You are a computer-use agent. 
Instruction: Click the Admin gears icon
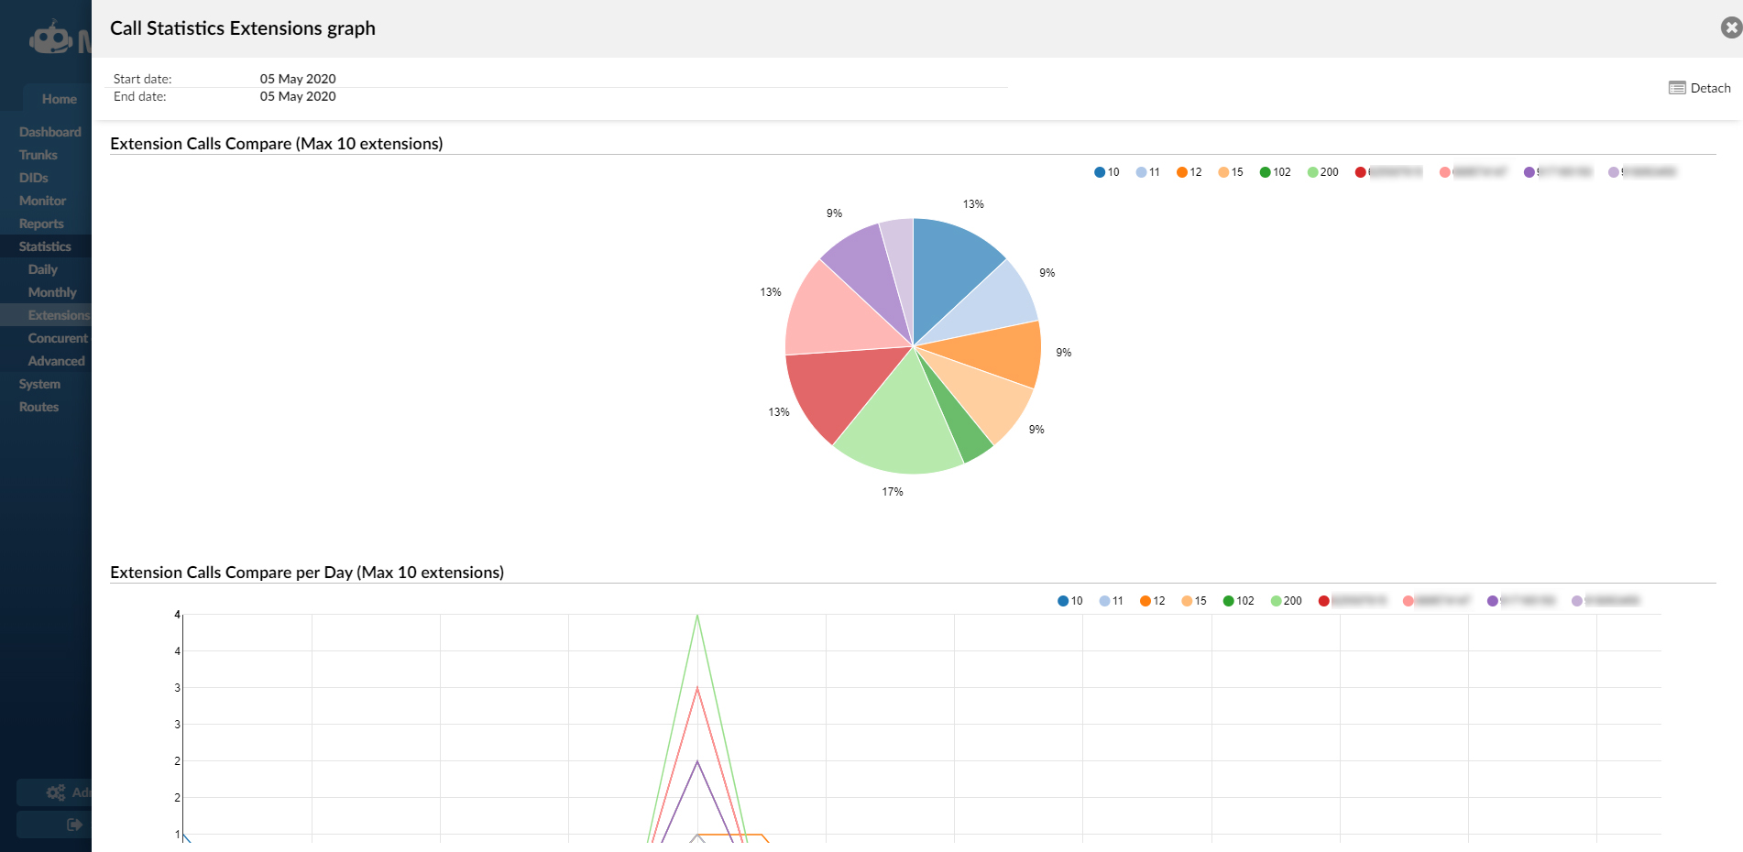click(56, 792)
